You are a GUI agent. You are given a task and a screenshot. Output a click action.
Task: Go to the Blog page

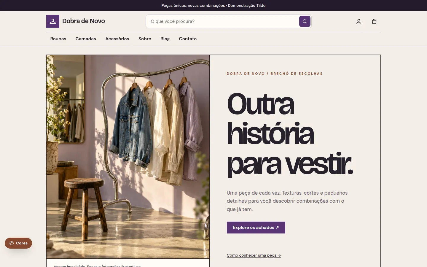[165, 39]
